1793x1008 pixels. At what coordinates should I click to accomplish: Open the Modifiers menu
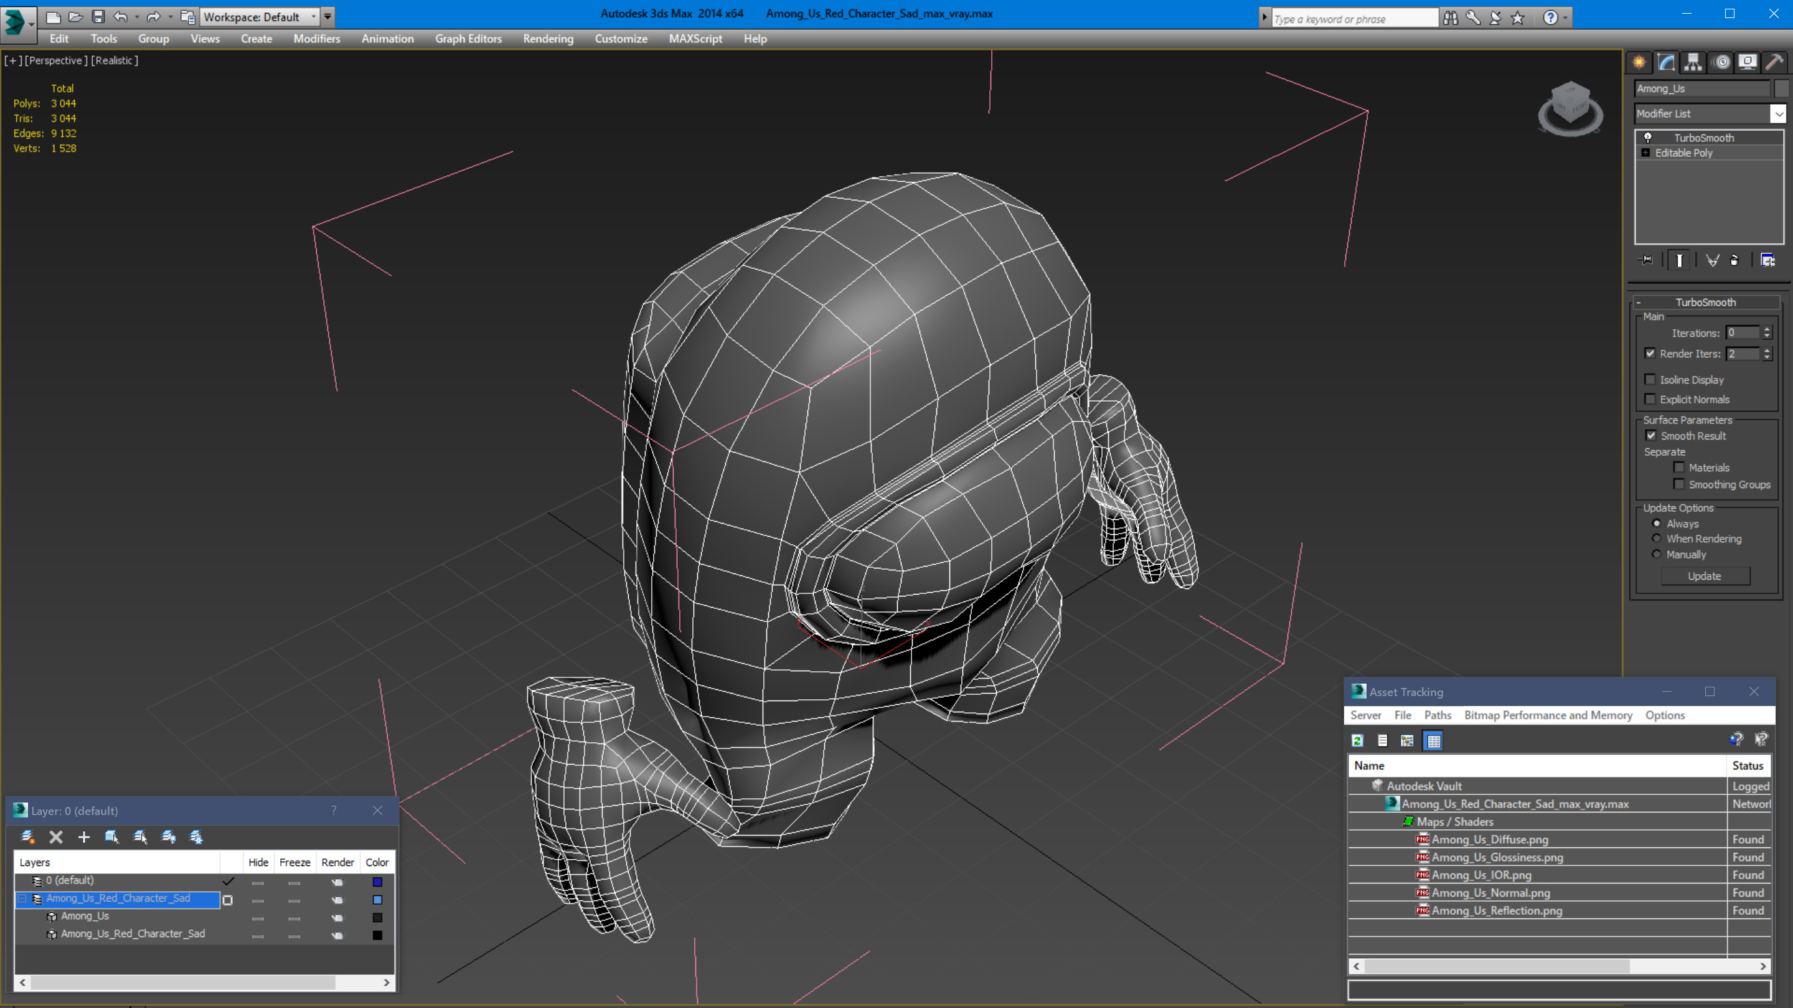pos(317,39)
